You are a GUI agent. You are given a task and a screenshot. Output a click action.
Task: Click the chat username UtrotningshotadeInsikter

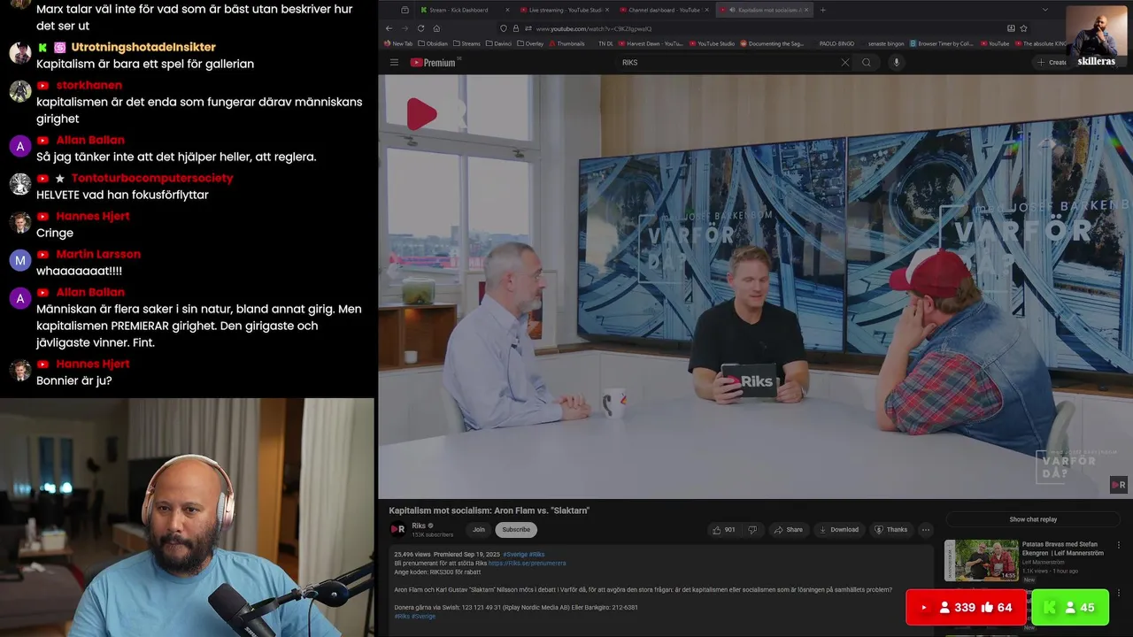pyautogui.click(x=143, y=47)
